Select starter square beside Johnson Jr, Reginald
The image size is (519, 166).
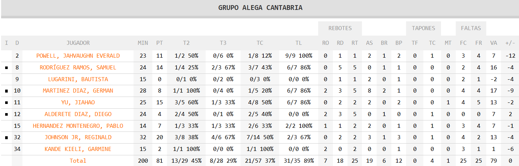(x=6, y=138)
